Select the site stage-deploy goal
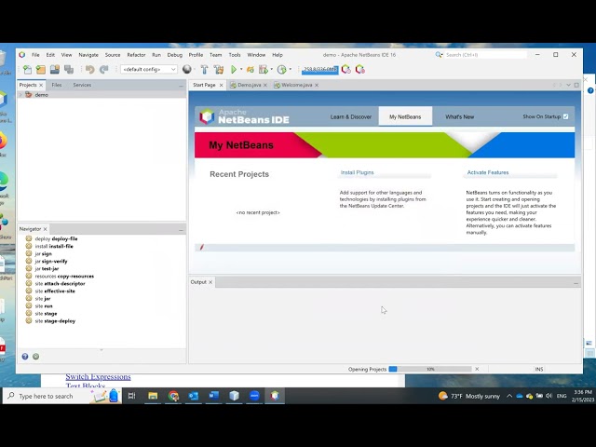This screenshot has width=596, height=447. click(x=55, y=320)
